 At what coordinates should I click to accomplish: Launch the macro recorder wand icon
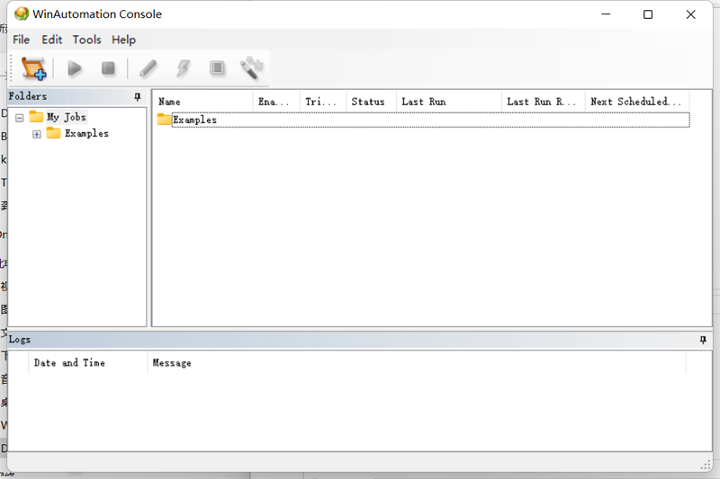[252, 67]
